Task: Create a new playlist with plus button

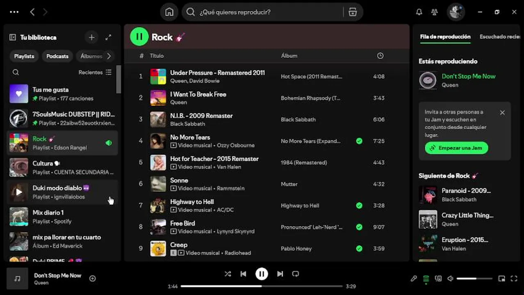Action: pyautogui.click(x=91, y=37)
